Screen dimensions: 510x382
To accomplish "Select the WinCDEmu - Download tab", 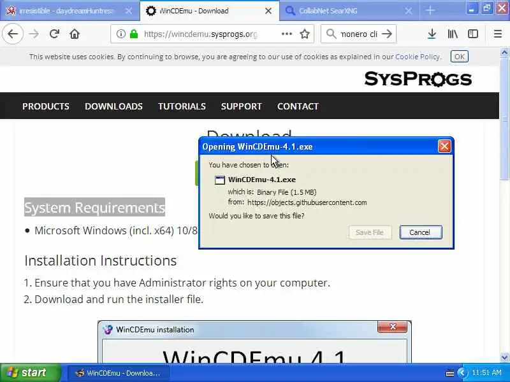I will pyautogui.click(x=210, y=11).
